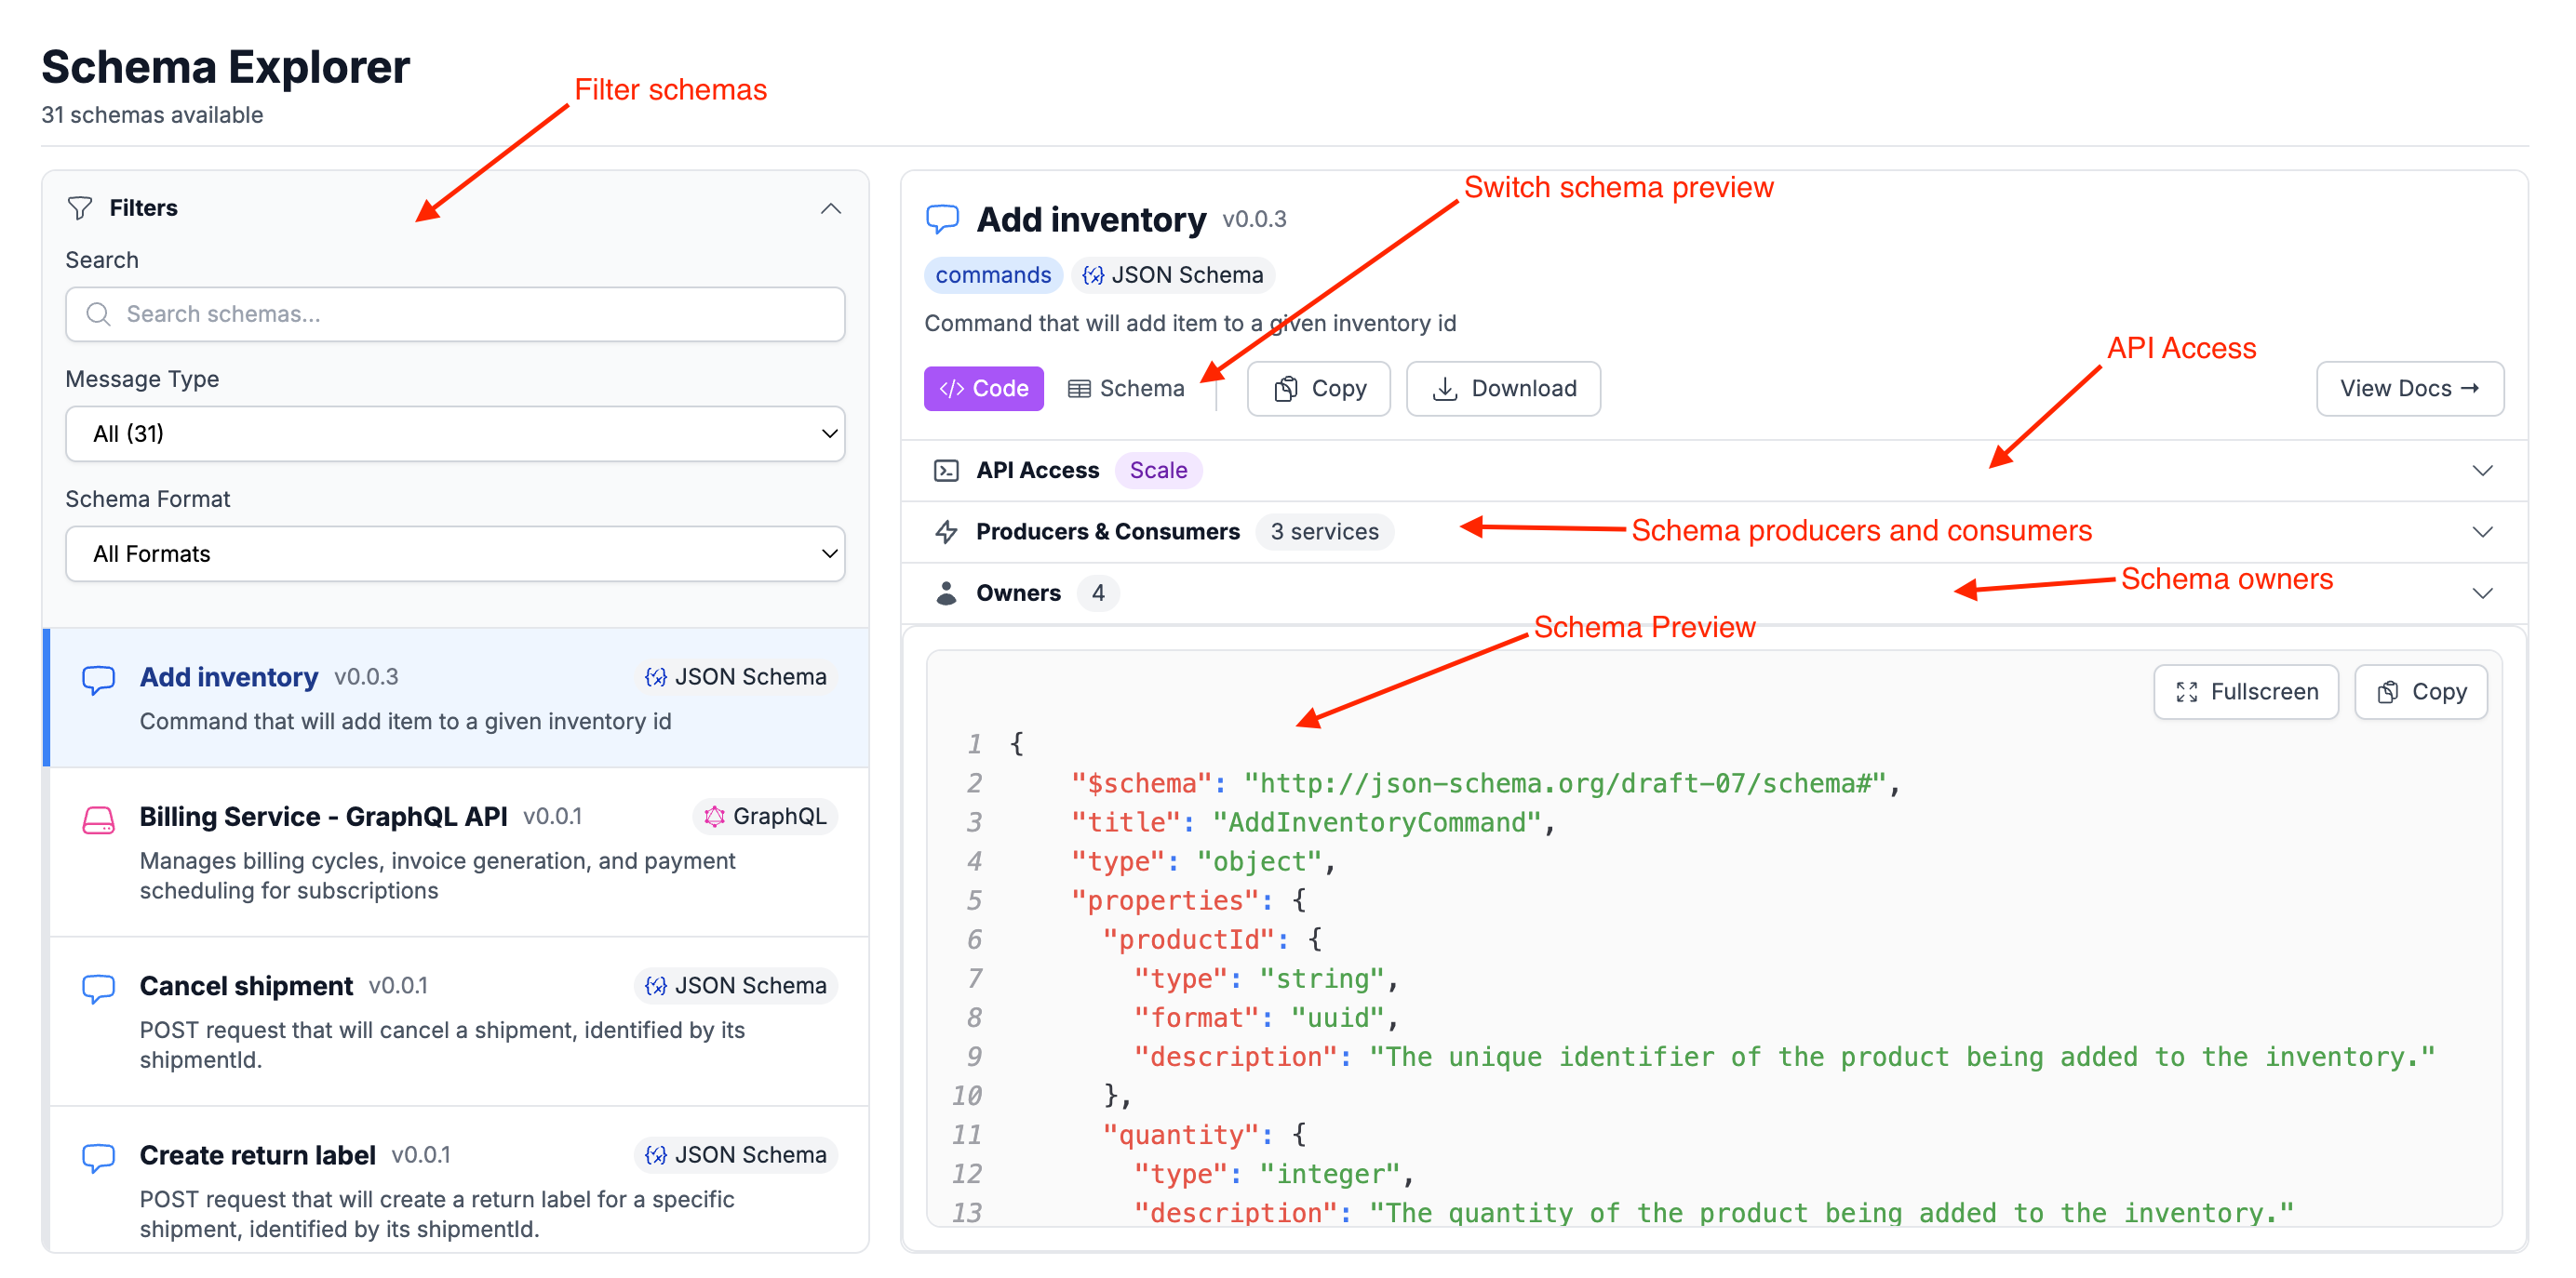
Task: Switch preview to Schema view
Action: click(x=1126, y=389)
